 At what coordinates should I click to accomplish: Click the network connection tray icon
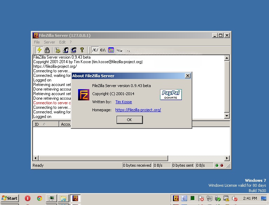tap(209, 198)
